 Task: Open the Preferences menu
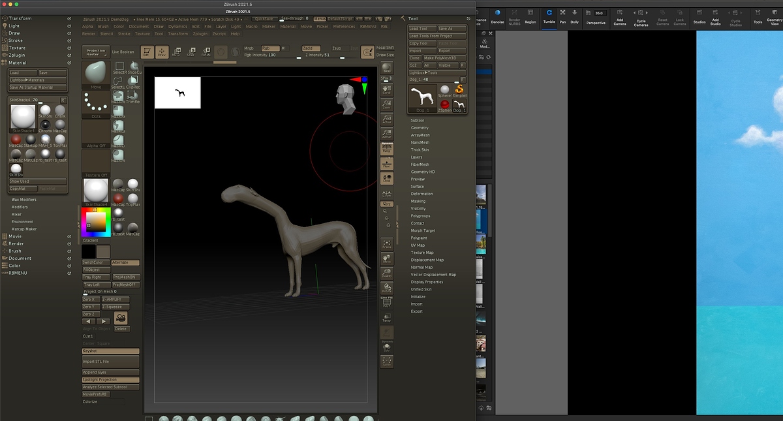pyautogui.click(x=344, y=26)
